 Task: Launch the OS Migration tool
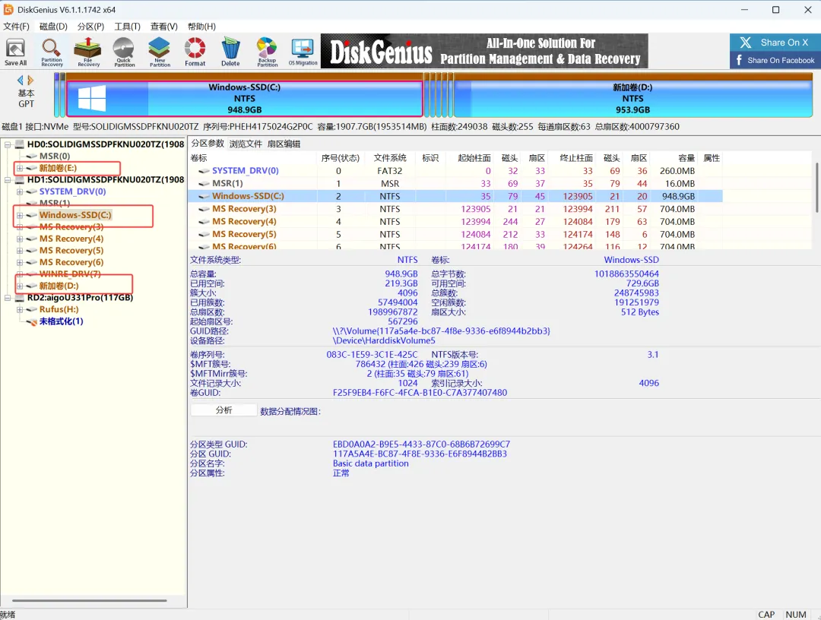(303, 52)
